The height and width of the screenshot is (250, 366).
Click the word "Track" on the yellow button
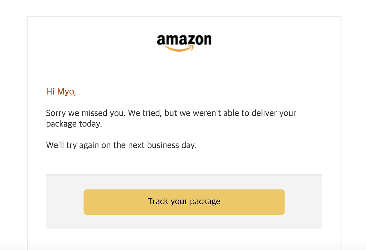158,201
